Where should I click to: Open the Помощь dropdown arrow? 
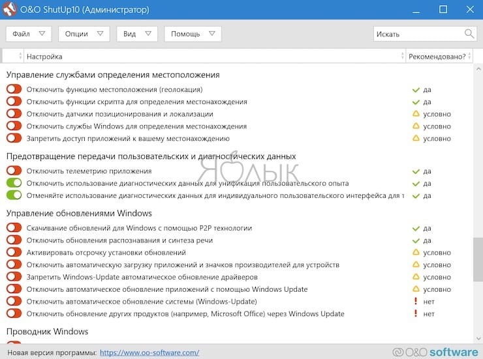click(x=212, y=33)
